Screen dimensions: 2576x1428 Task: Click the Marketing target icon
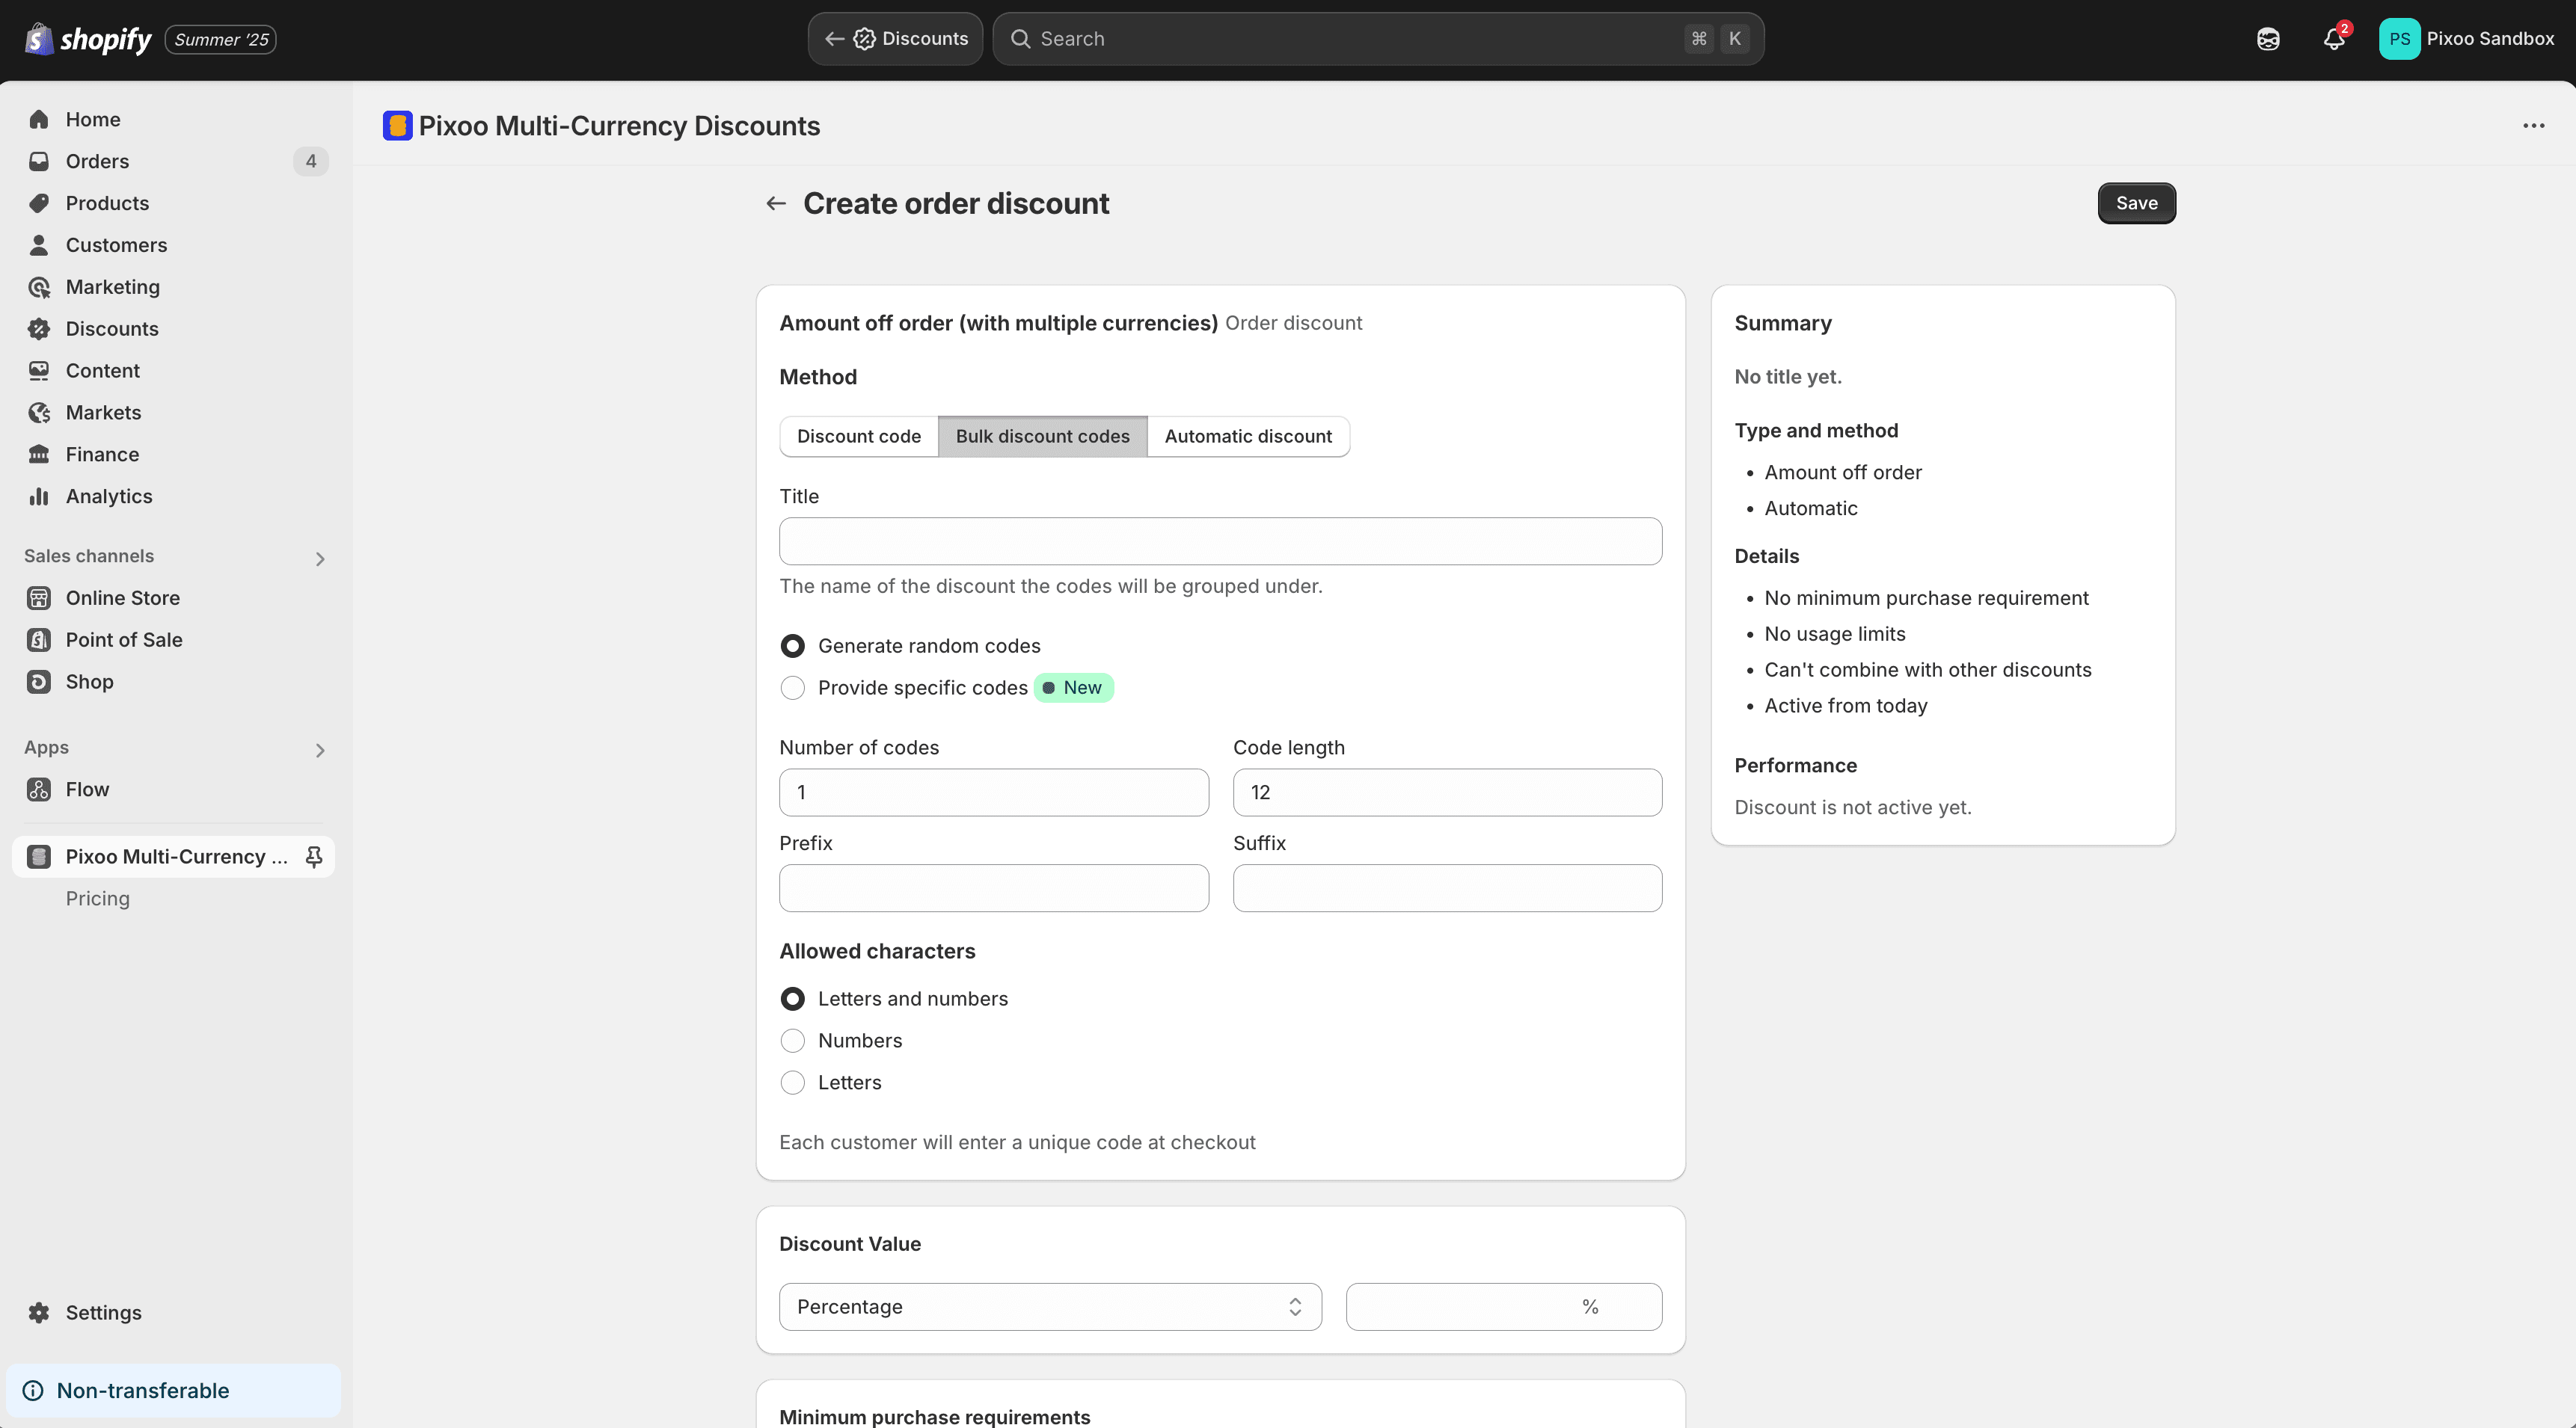(39, 288)
